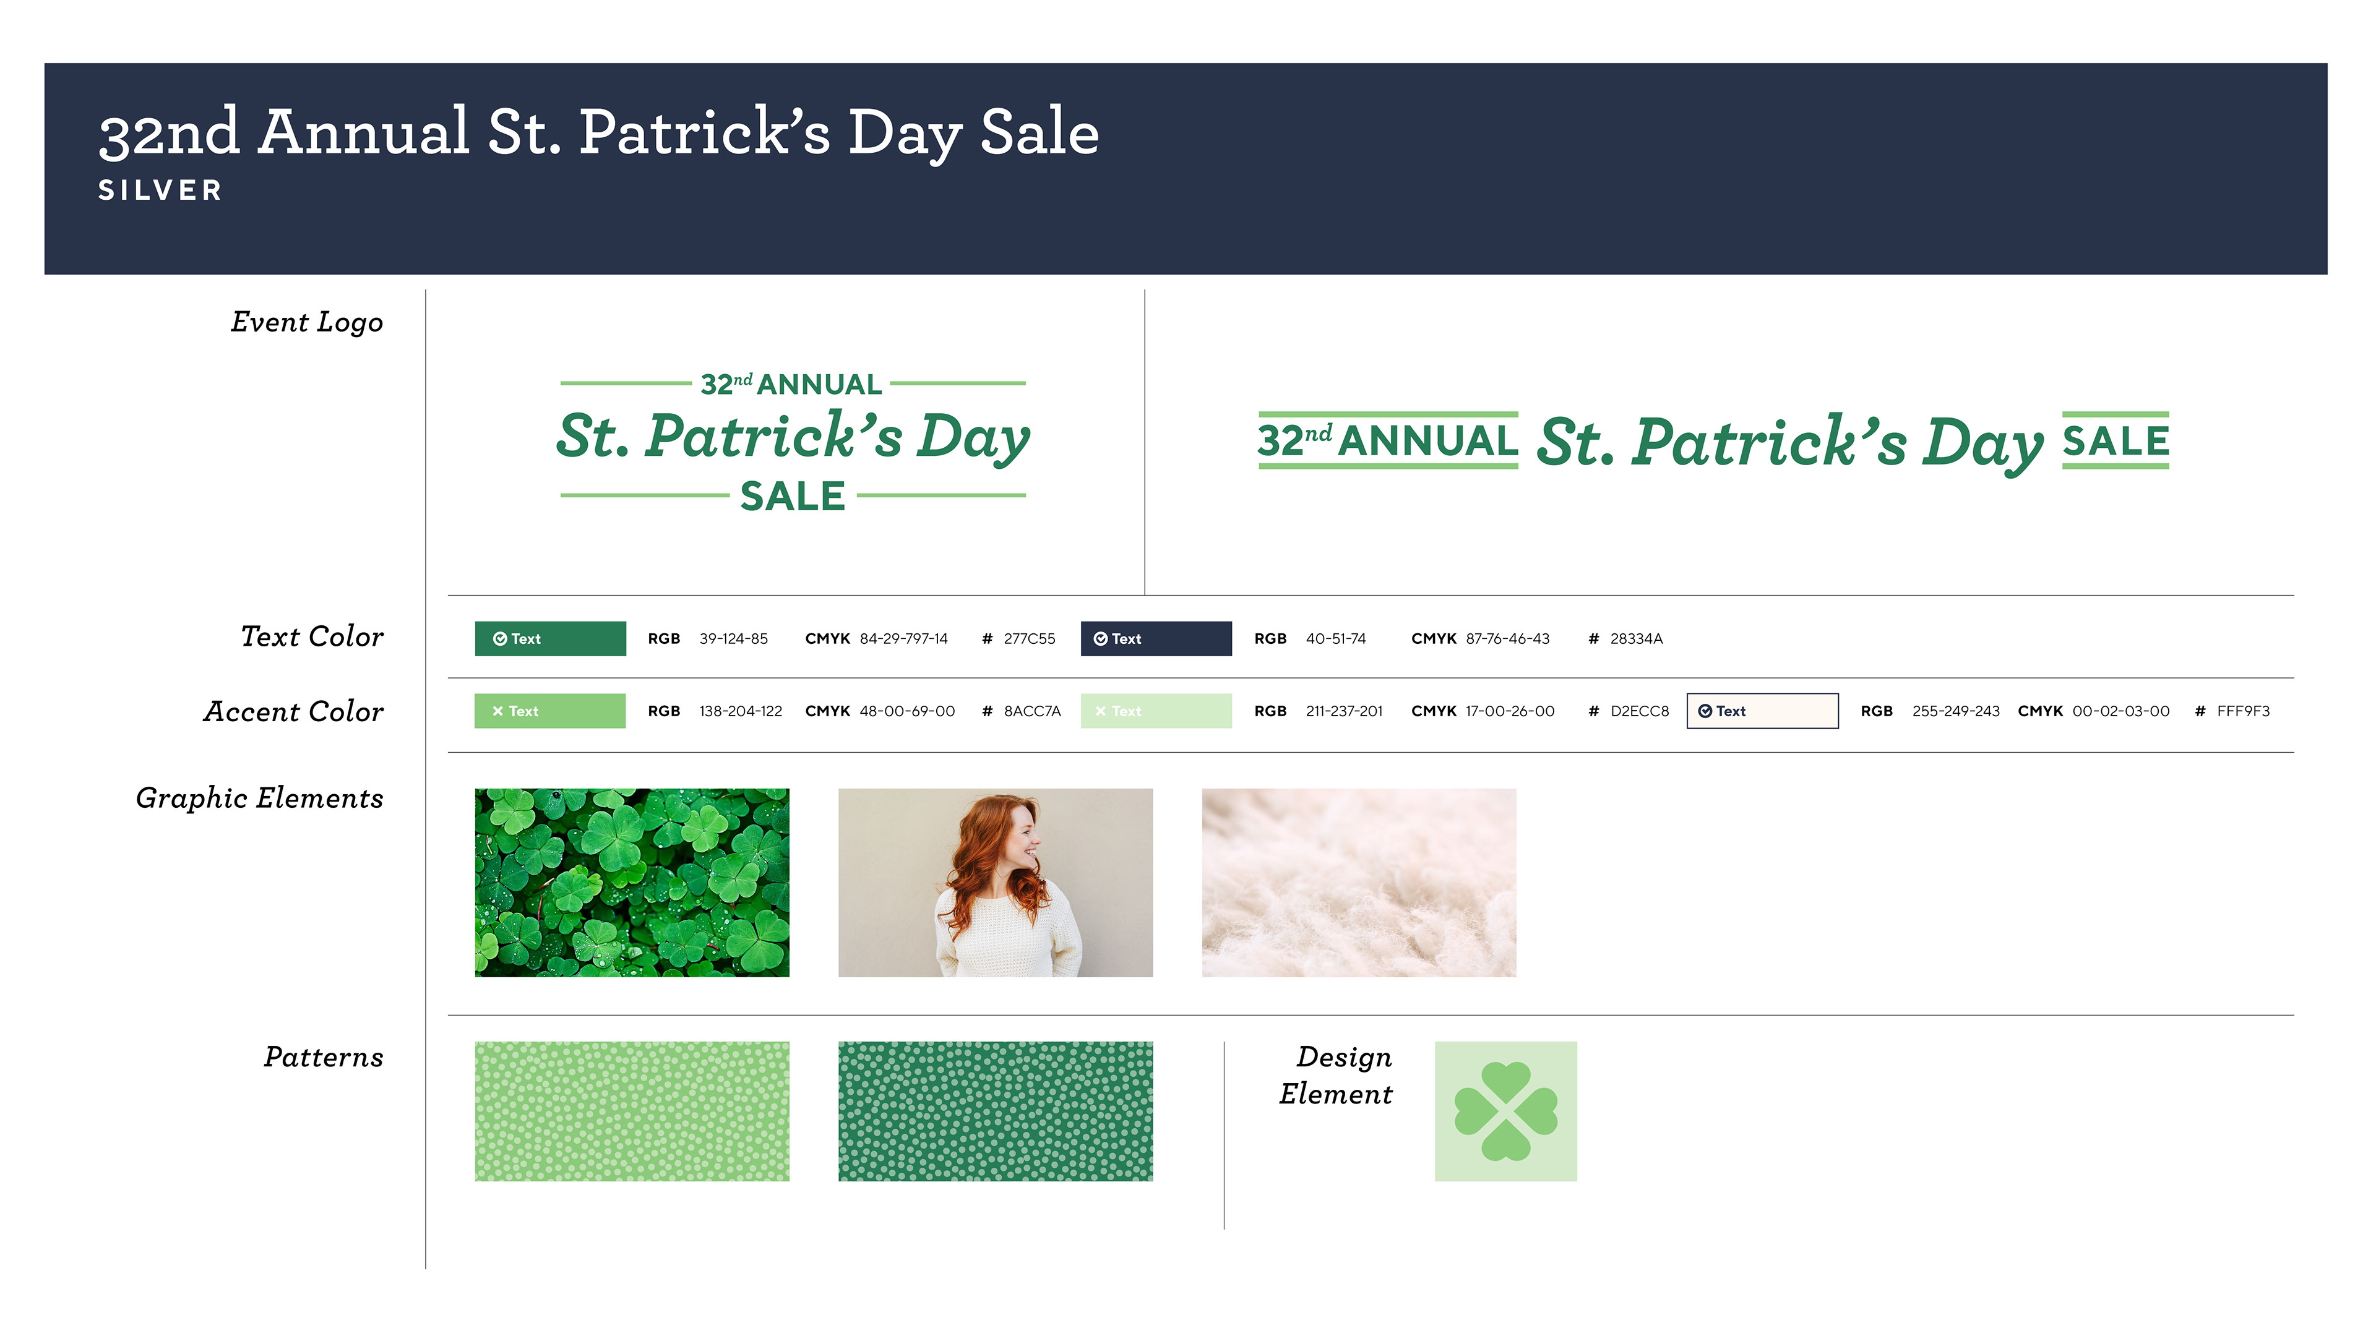Viewport: 2376px width, 1336px height.
Task: Pick the cream FFF9F3 accent swatch
Action: (x=1763, y=711)
